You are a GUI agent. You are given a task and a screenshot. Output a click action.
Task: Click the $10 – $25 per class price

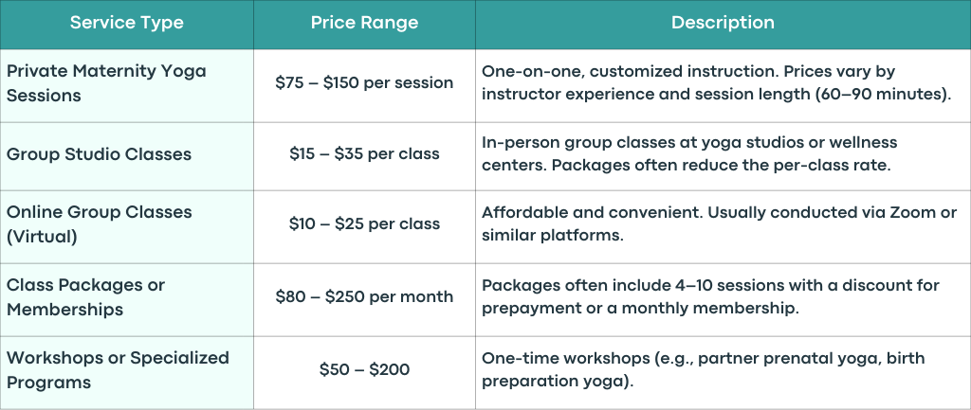pos(364,223)
